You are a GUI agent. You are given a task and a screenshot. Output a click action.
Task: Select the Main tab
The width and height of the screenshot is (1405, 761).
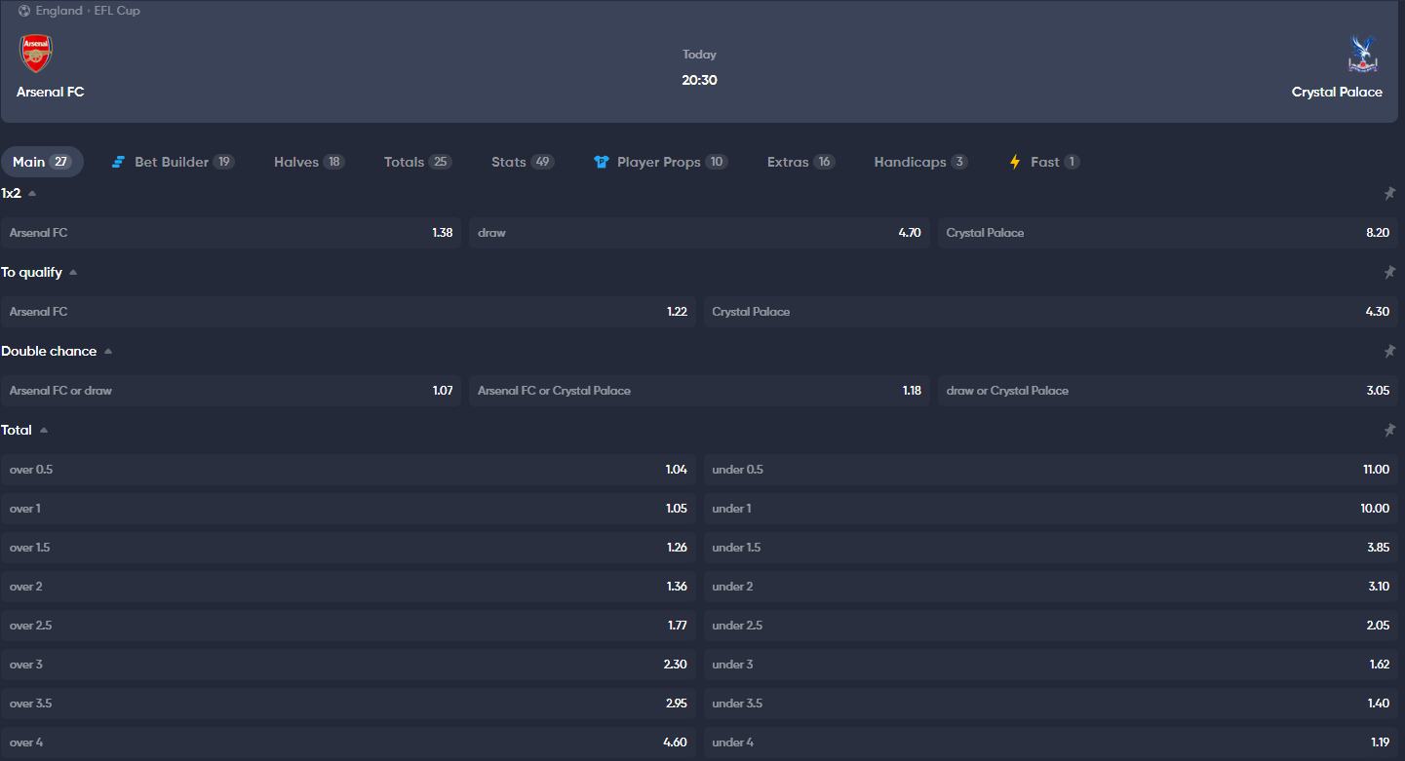(x=42, y=162)
